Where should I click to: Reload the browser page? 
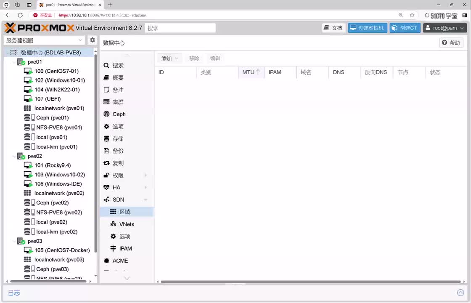click(21, 15)
